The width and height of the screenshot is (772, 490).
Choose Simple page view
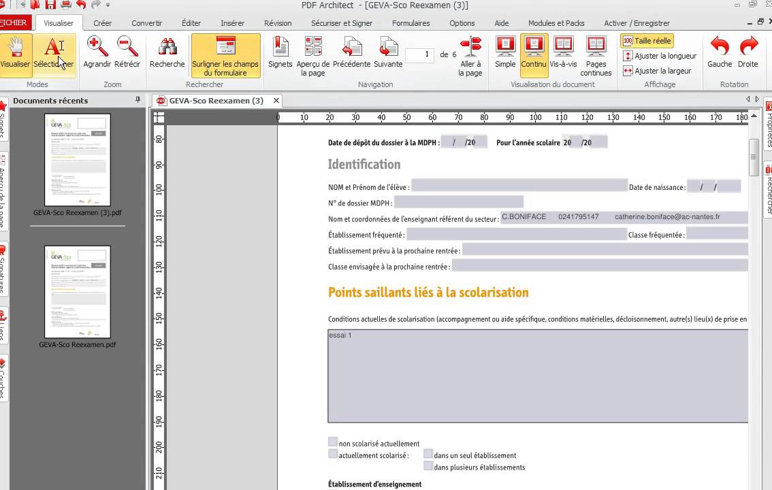[505, 52]
